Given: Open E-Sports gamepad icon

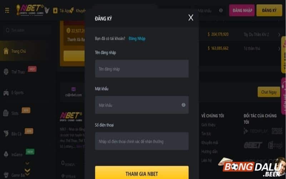Looking at the screenshot, I should pos(6,93).
